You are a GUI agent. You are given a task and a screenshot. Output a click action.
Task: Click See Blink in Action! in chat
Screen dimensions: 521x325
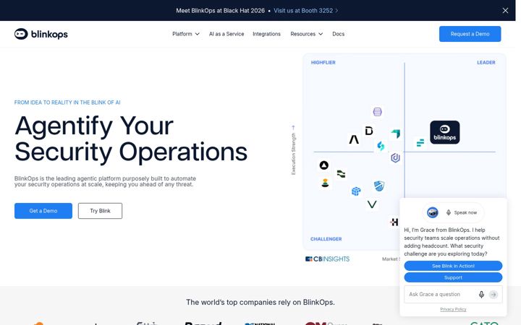coord(453,266)
